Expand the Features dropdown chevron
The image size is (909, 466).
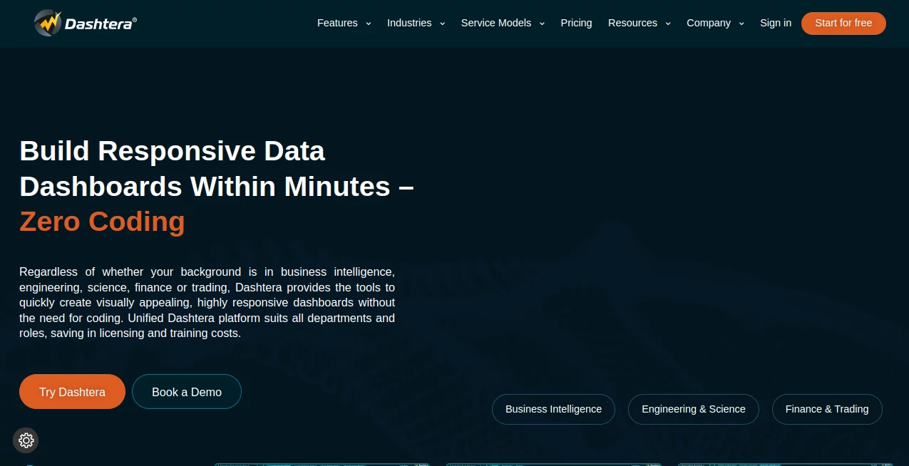coord(369,24)
